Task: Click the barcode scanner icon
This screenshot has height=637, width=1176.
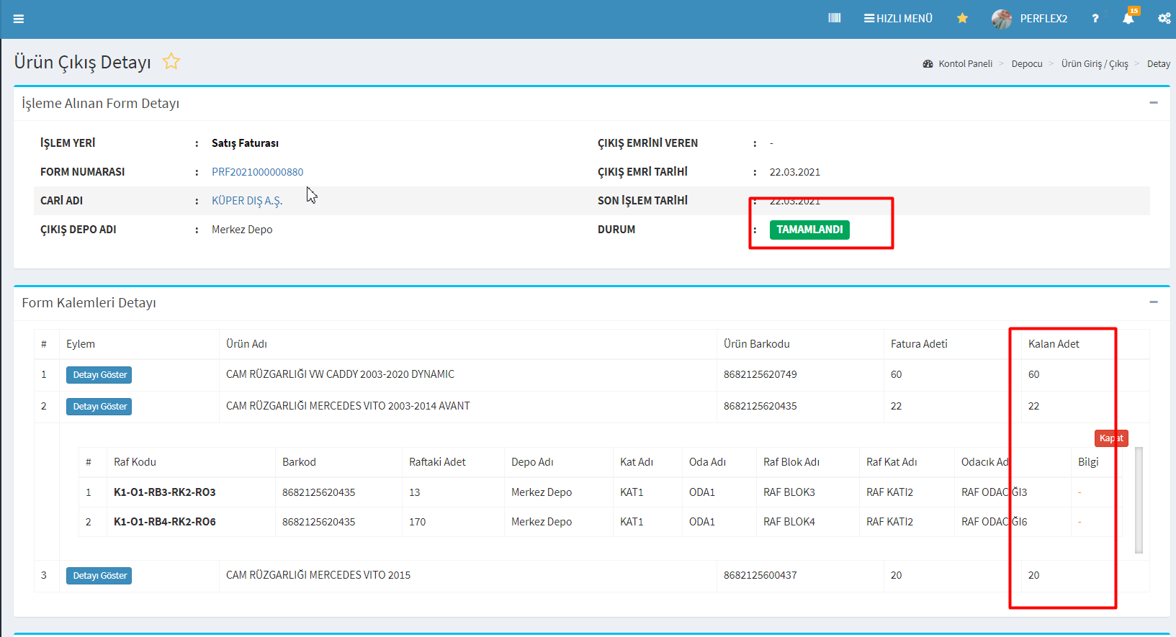Action: [x=835, y=18]
